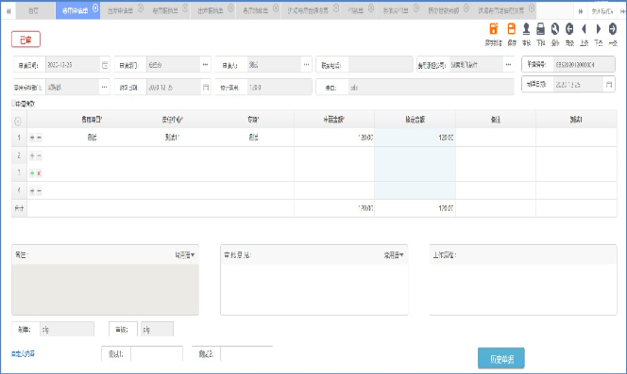Add a line using row 4 plus icon

click(x=32, y=191)
